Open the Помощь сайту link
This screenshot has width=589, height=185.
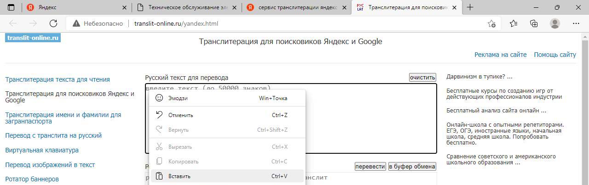554,55
